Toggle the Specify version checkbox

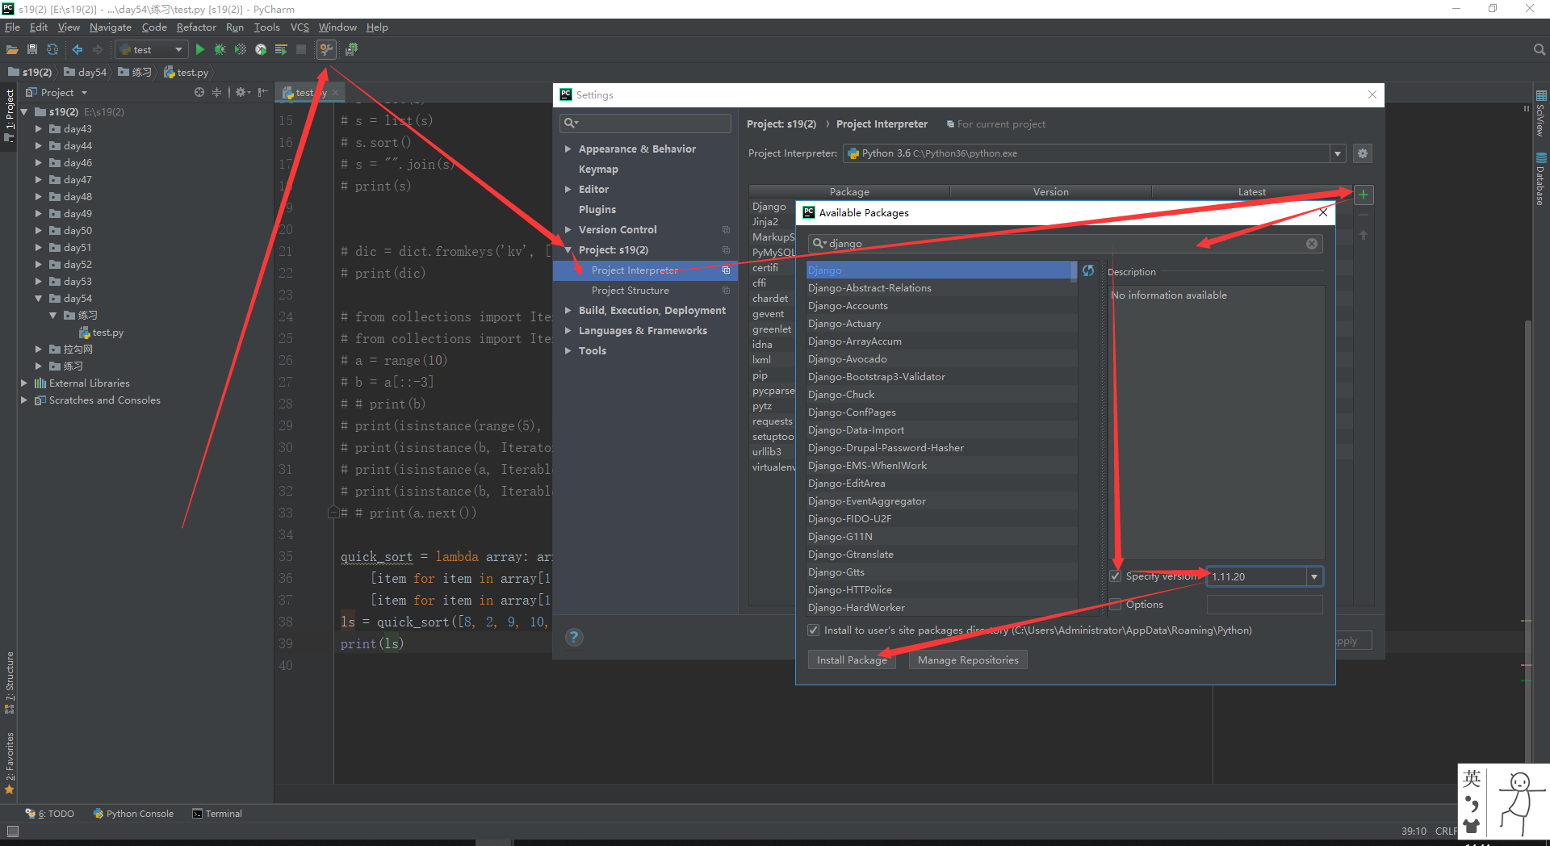1116,576
